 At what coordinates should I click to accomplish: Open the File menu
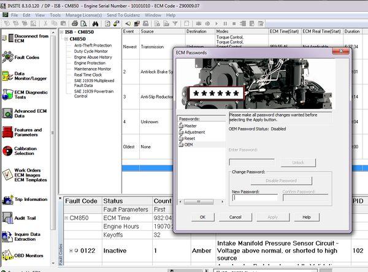click(x=14, y=15)
